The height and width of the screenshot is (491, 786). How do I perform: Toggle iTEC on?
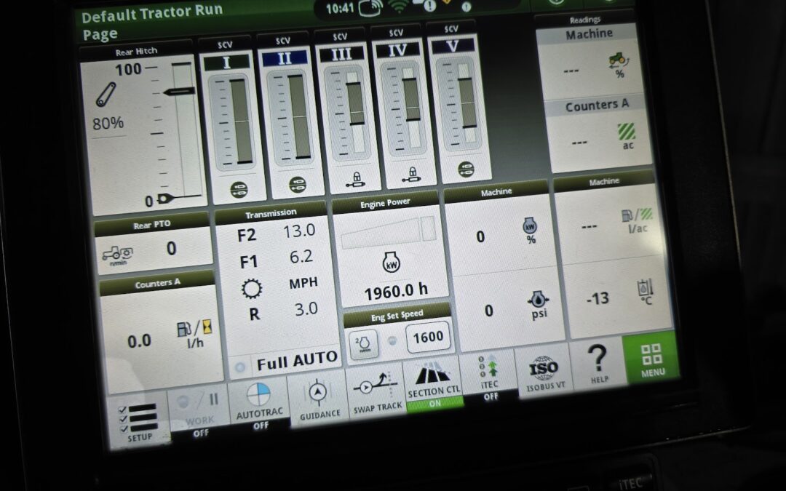[489, 378]
